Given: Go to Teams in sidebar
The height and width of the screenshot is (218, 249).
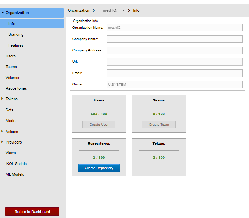Looking at the screenshot, I should [x=11, y=67].
